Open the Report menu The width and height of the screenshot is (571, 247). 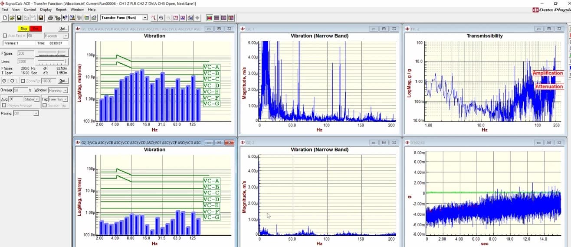point(61,10)
